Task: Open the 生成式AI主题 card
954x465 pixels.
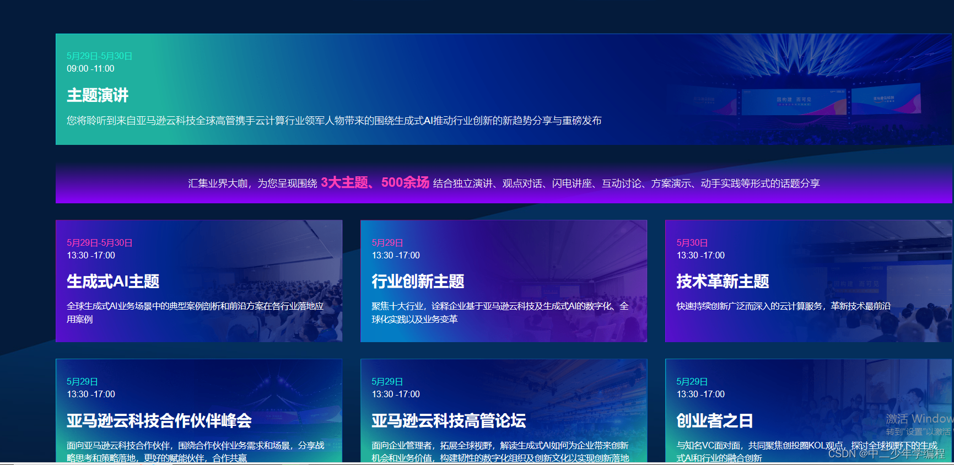Action: 199,281
